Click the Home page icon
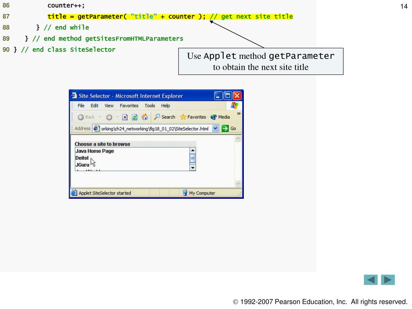The width and height of the screenshot is (412, 309). point(144,117)
